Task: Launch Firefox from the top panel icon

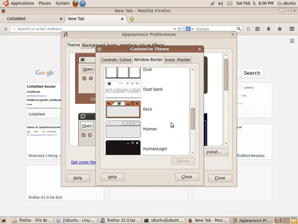Action: [75, 3]
